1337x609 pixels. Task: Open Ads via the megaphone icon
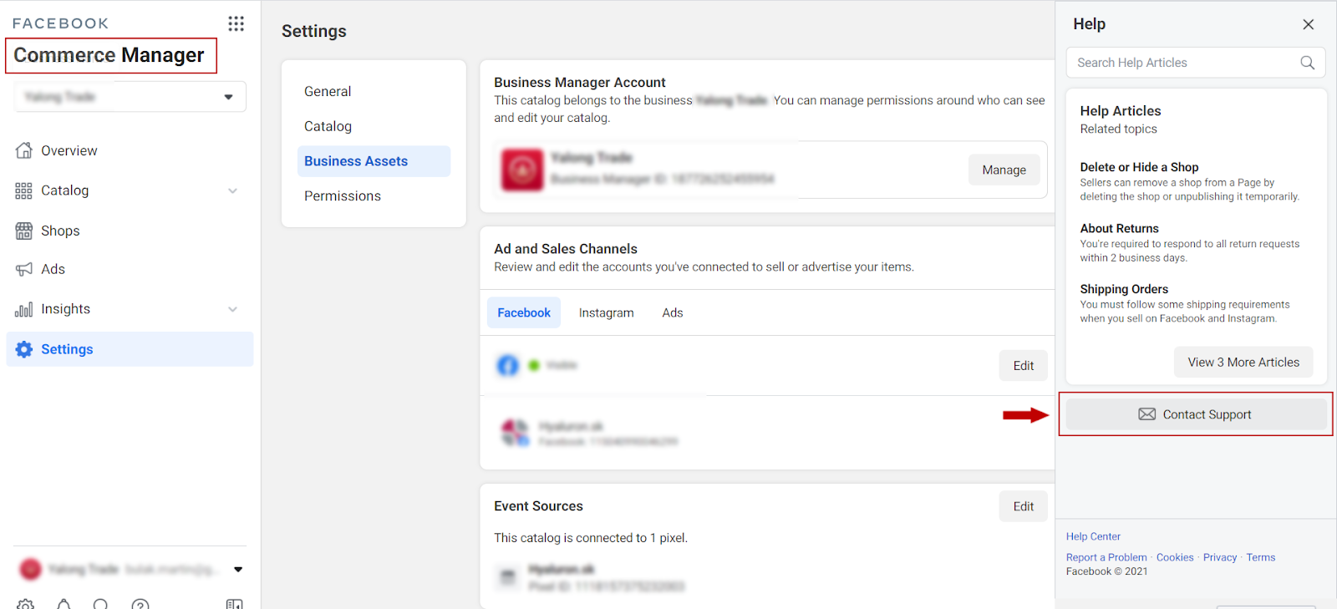[x=24, y=269]
